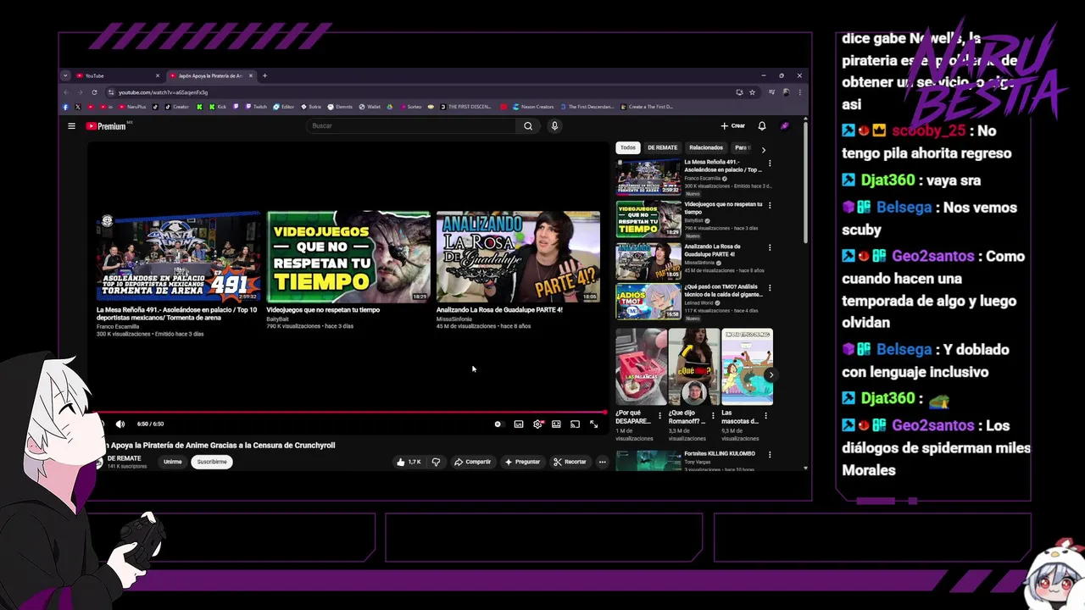The height and width of the screenshot is (610, 1085).
Task: Open options for ¿Por qué DESAPARE... short
Action: pyautogui.click(x=659, y=416)
